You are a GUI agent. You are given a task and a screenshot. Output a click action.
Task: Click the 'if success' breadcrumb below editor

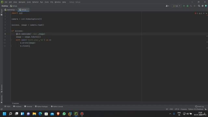click(x=16, y=103)
